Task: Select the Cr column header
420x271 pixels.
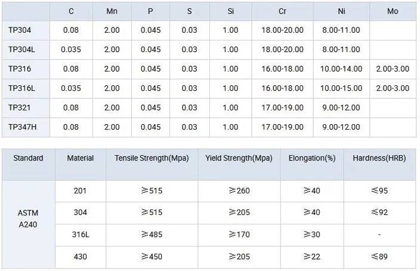Action: pyautogui.click(x=282, y=11)
